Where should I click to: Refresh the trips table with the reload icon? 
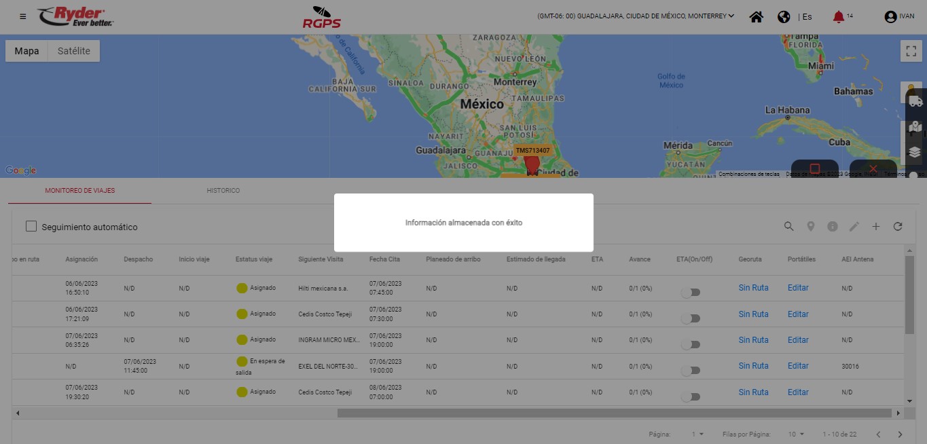point(898,227)
